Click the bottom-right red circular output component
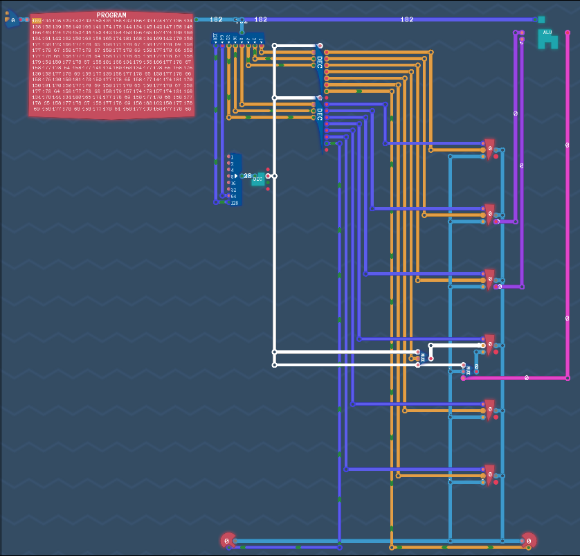Image resolution: width=580 pixels, height=556 pixels. tap(529, 540)
